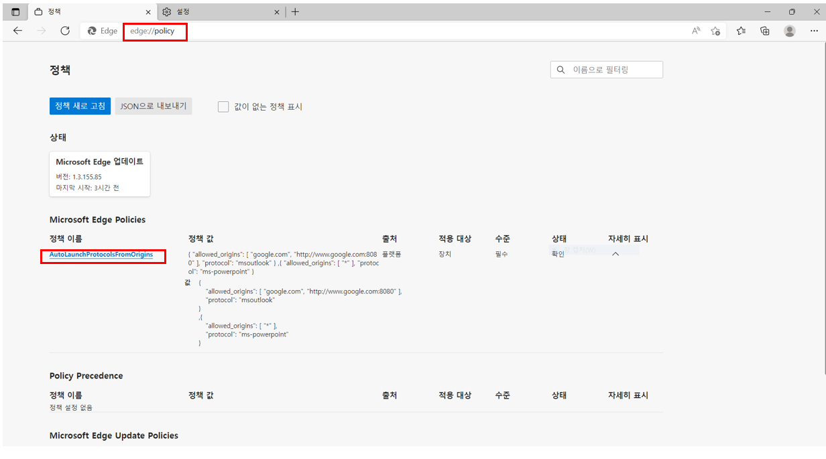Image resolution: width=826 pixels, height=459 pixels.
Task: Click the JSON으로 내보내기 button
Action: pyautogui.click(x=154, y=106)
